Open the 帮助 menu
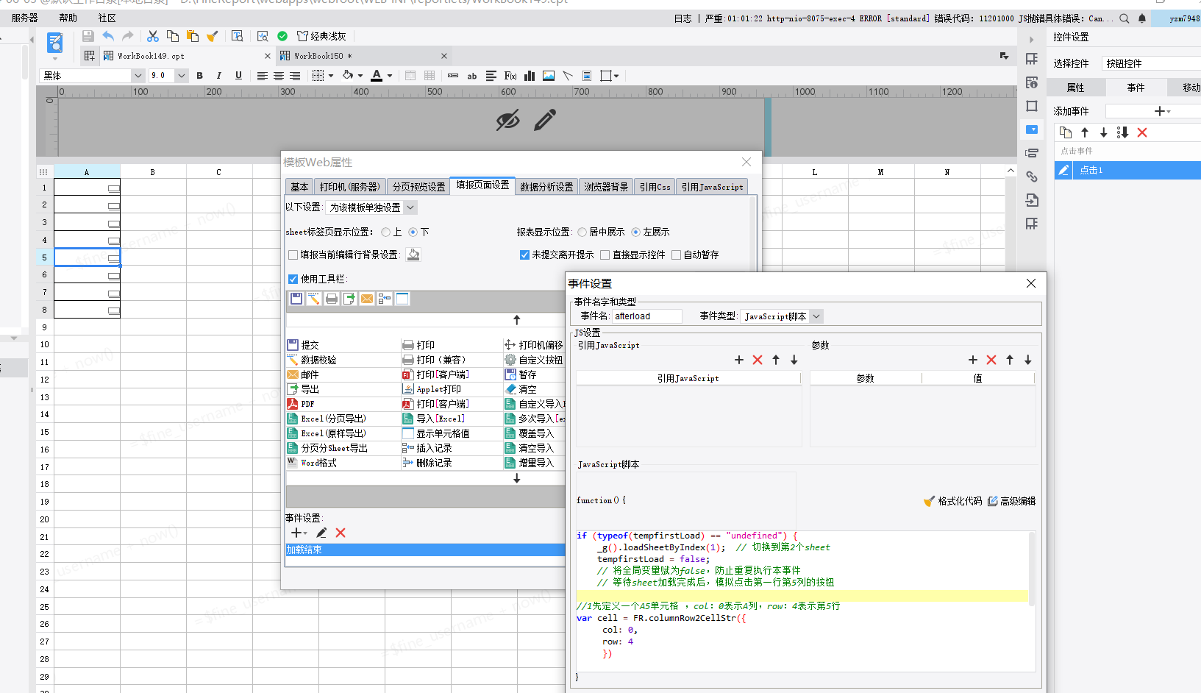Viewport: 1201px width, 693px height. [x=68, y=18]
